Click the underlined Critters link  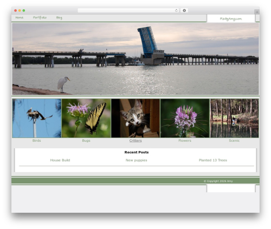(x=135, y=141)
